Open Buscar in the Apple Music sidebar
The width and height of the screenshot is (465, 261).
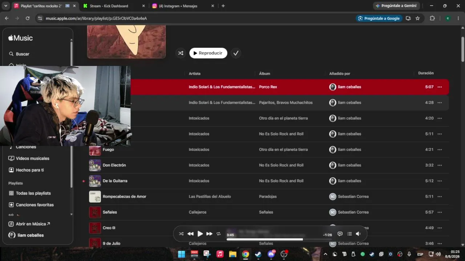point(23,54)
